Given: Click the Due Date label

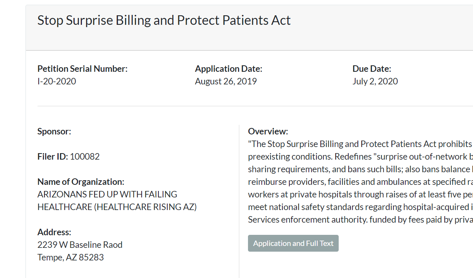Looking at the screenshot, I should coord(372,69).
